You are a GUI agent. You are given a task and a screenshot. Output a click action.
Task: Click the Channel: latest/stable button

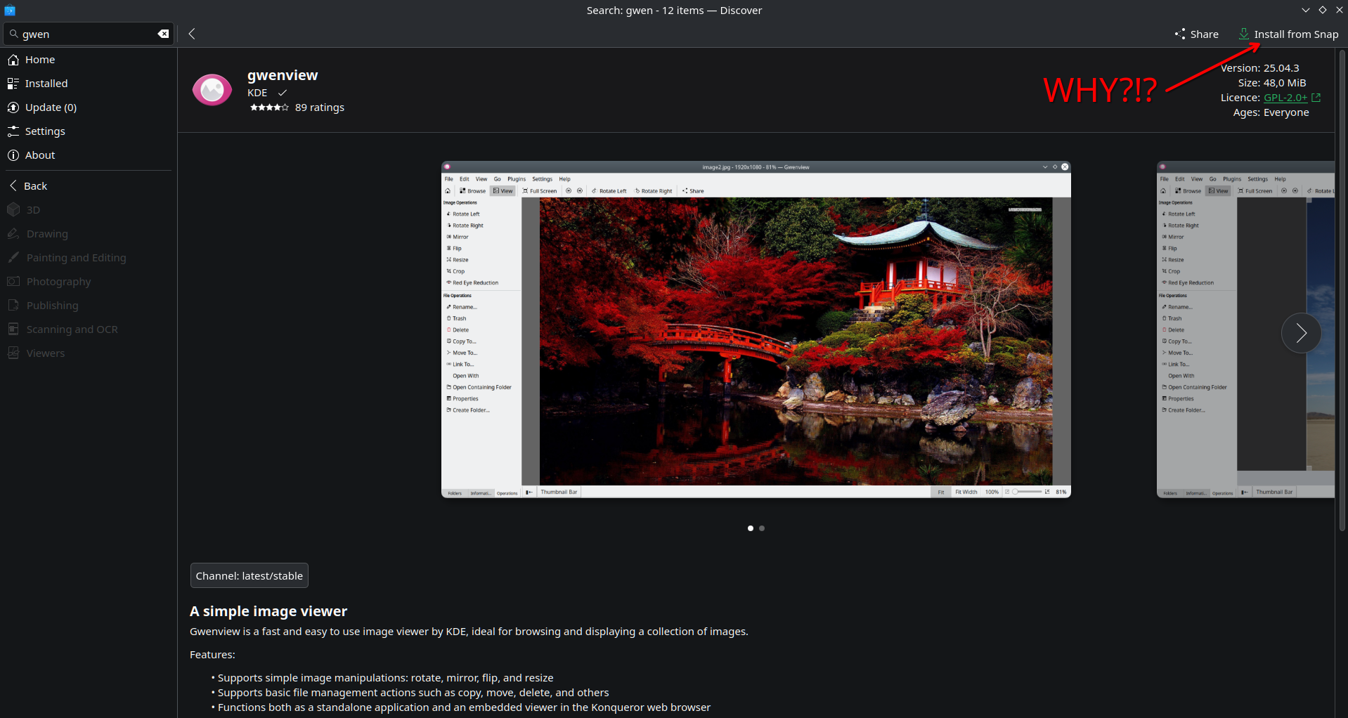pyautogui.click(x=249, y=576)
